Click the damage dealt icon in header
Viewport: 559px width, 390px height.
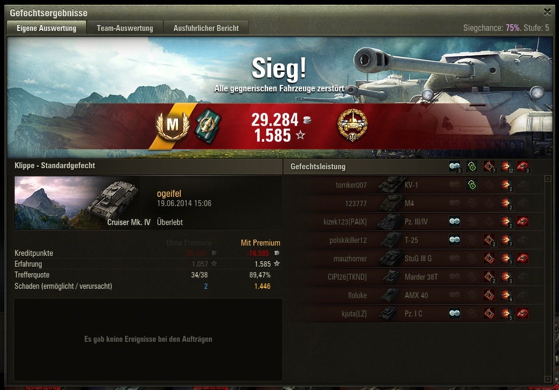pos(506,167)
